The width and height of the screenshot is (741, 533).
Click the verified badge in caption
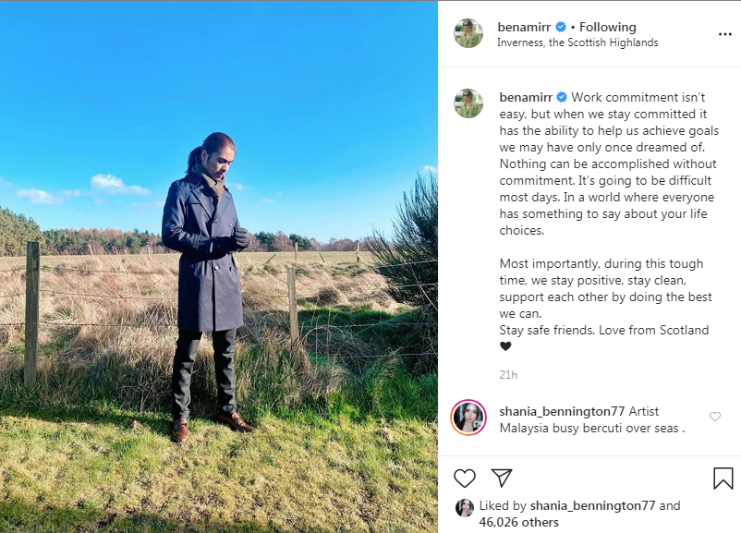pyautogui.click(x=562, y=97)
